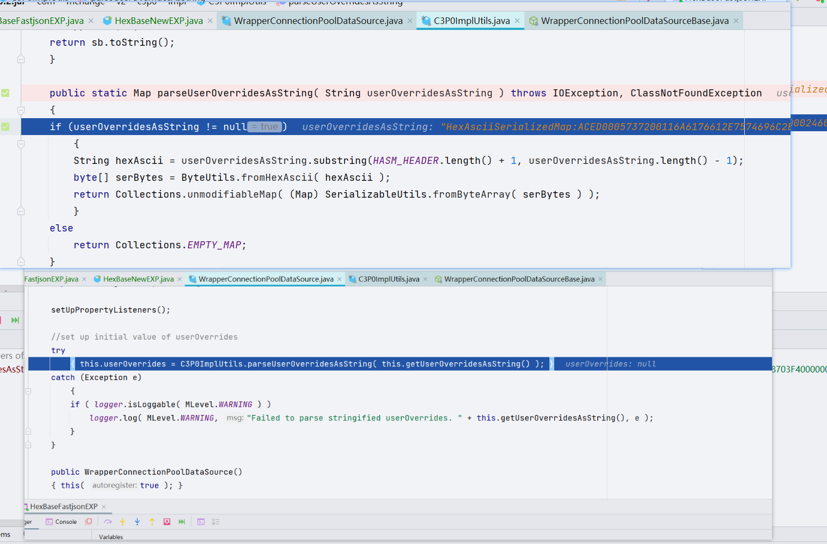
Task: Toggle breakpoint on parseUserOverridesAsString method line
Action: [5, 93]
